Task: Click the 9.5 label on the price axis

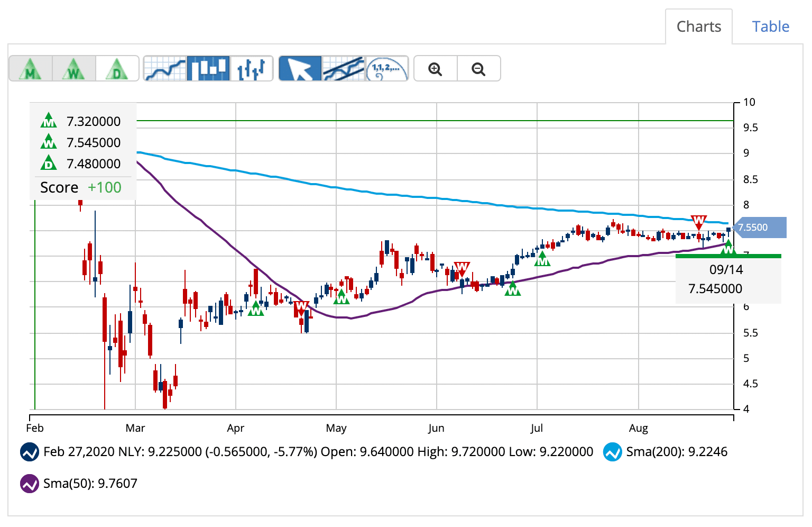Action: click(x=751, y=128)
